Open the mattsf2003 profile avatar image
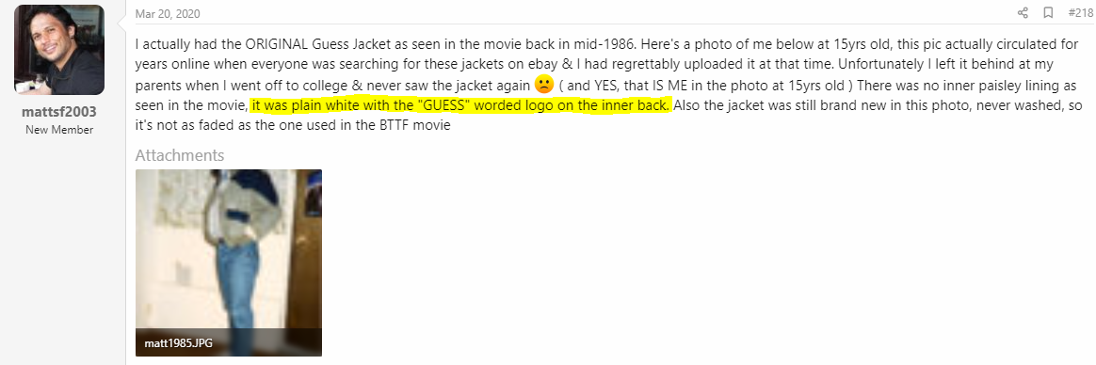The image size is (1096, 365). (59, 50)
